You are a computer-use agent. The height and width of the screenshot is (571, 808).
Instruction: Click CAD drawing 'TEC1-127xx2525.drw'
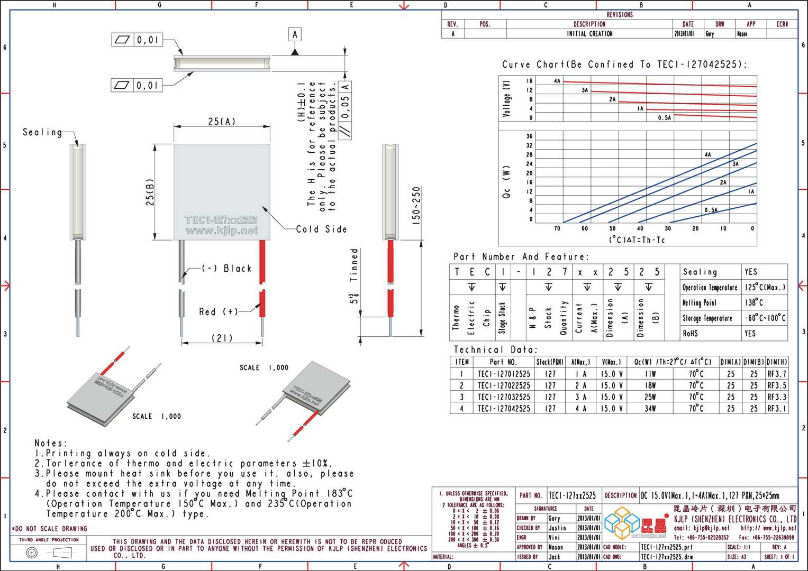coord(667,557)
